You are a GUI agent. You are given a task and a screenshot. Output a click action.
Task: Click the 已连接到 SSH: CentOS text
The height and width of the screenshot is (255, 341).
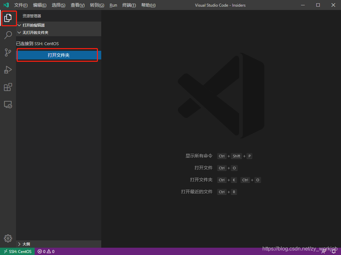[37, 43]
